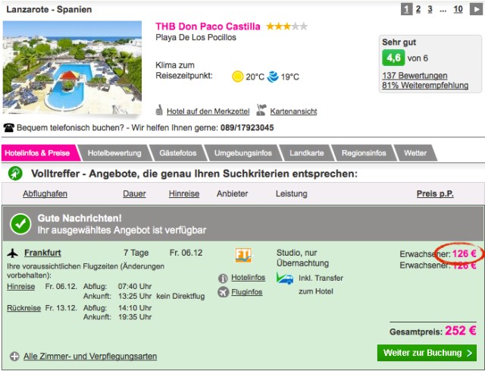Click the info icon beside Hotelinfos
485x371 pixels.
pyautogui.click(x=223, y=278)
